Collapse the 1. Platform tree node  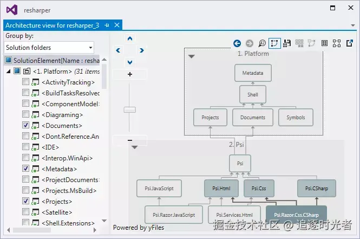(x=8, y=72)
